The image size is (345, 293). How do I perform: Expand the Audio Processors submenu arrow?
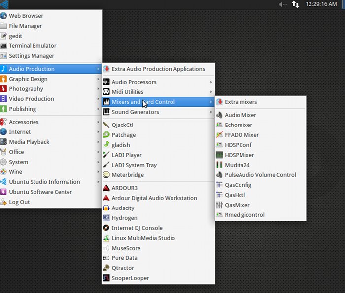[x=211, y=82]
